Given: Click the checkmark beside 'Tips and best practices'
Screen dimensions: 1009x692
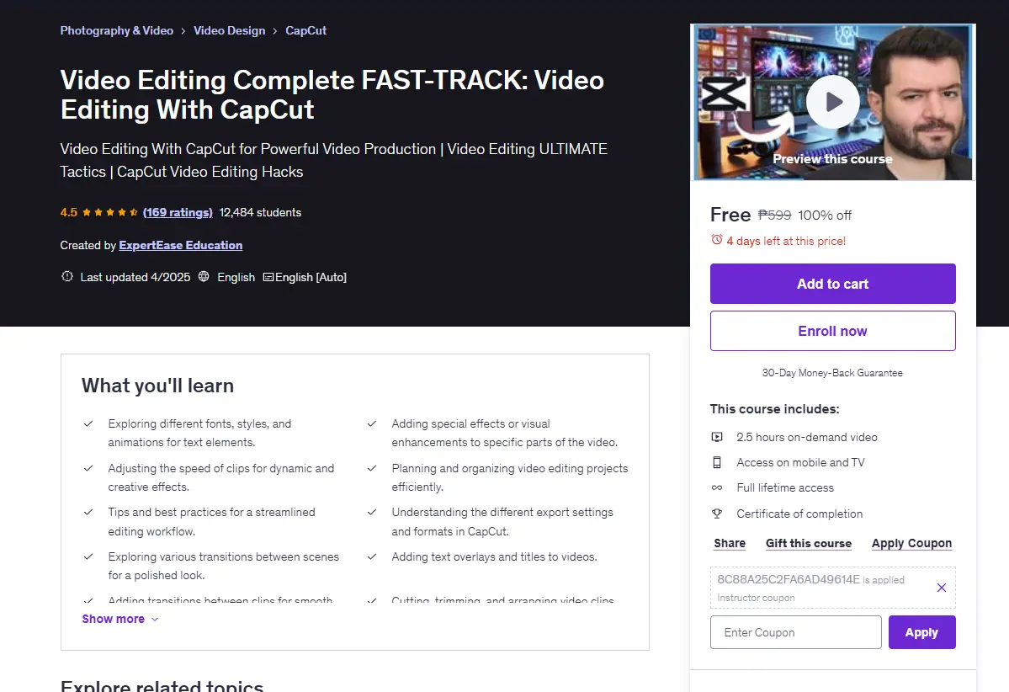Looking at the screenshot, I should (x=88, y=513).
